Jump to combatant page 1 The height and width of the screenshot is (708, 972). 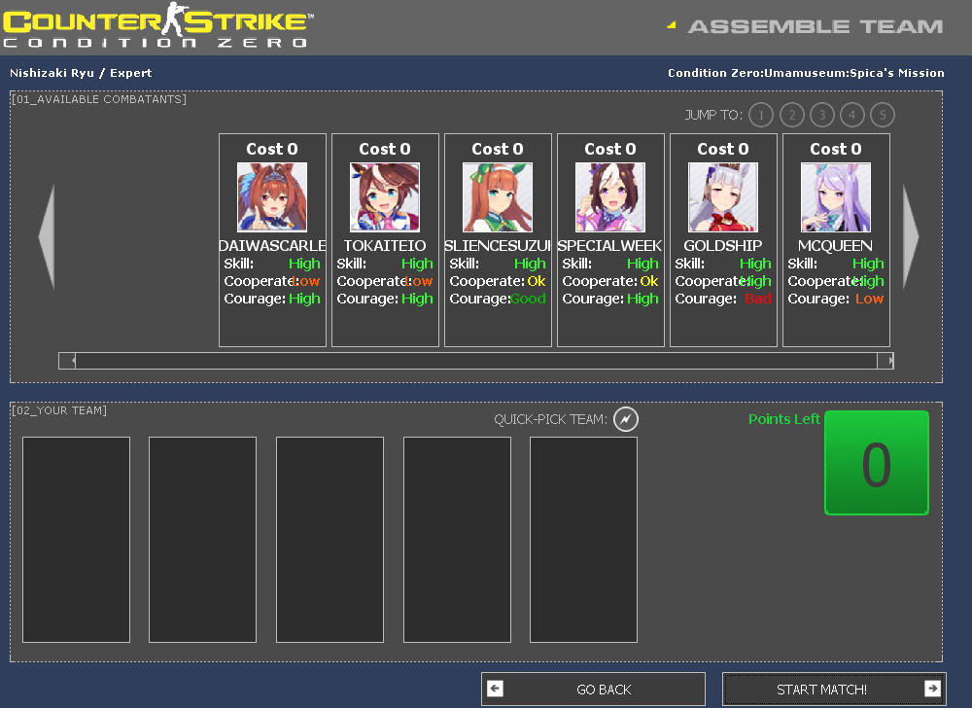coord(761,115)
